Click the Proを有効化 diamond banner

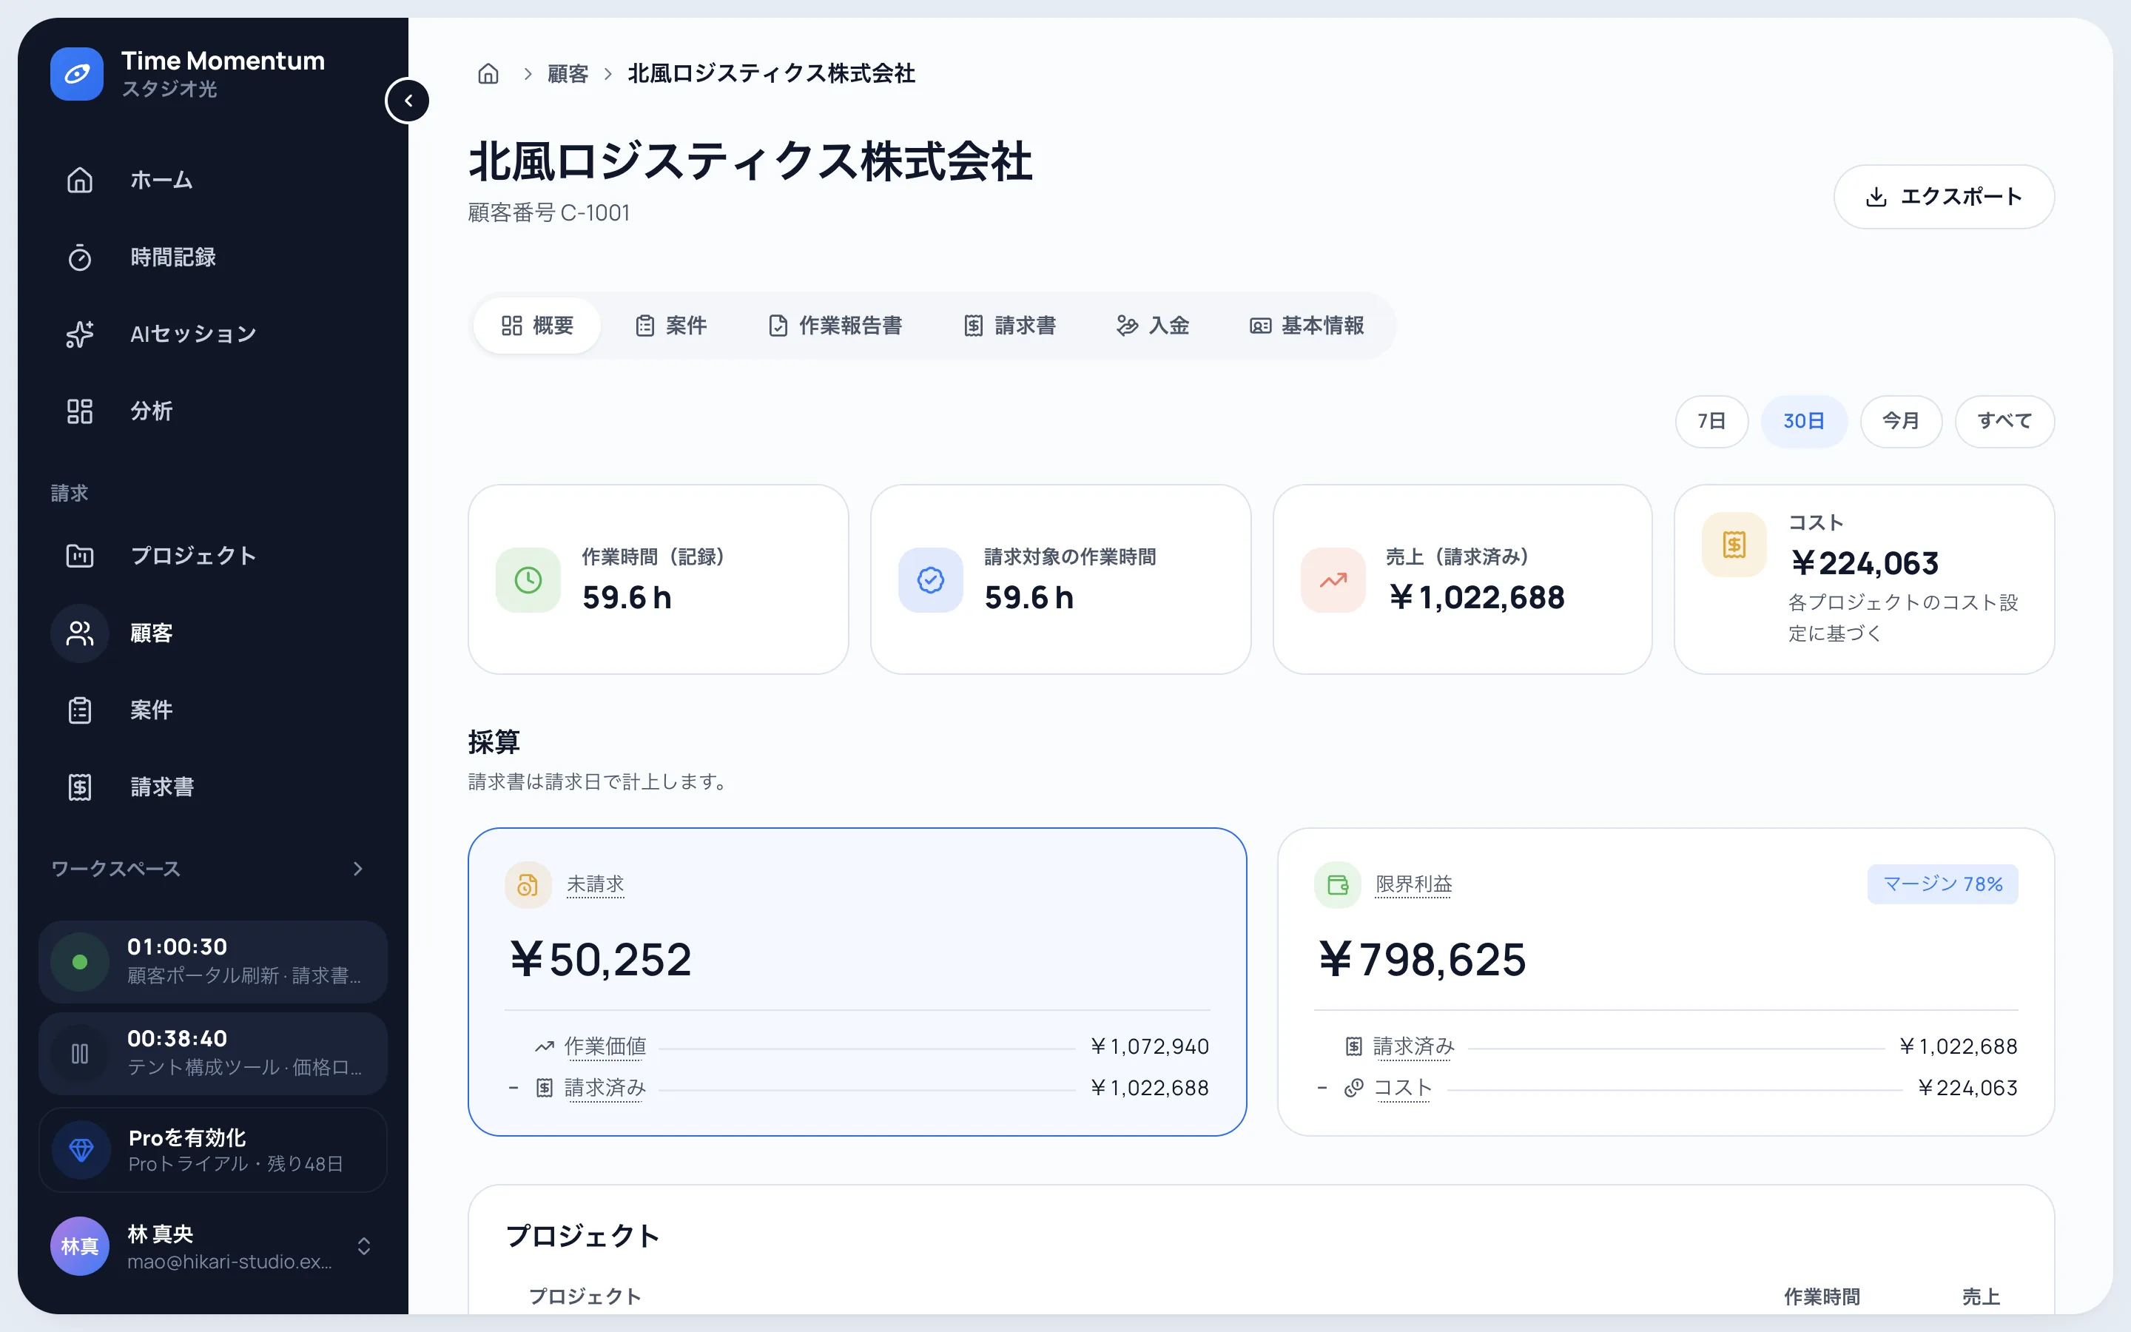(x=213, y=1150)
